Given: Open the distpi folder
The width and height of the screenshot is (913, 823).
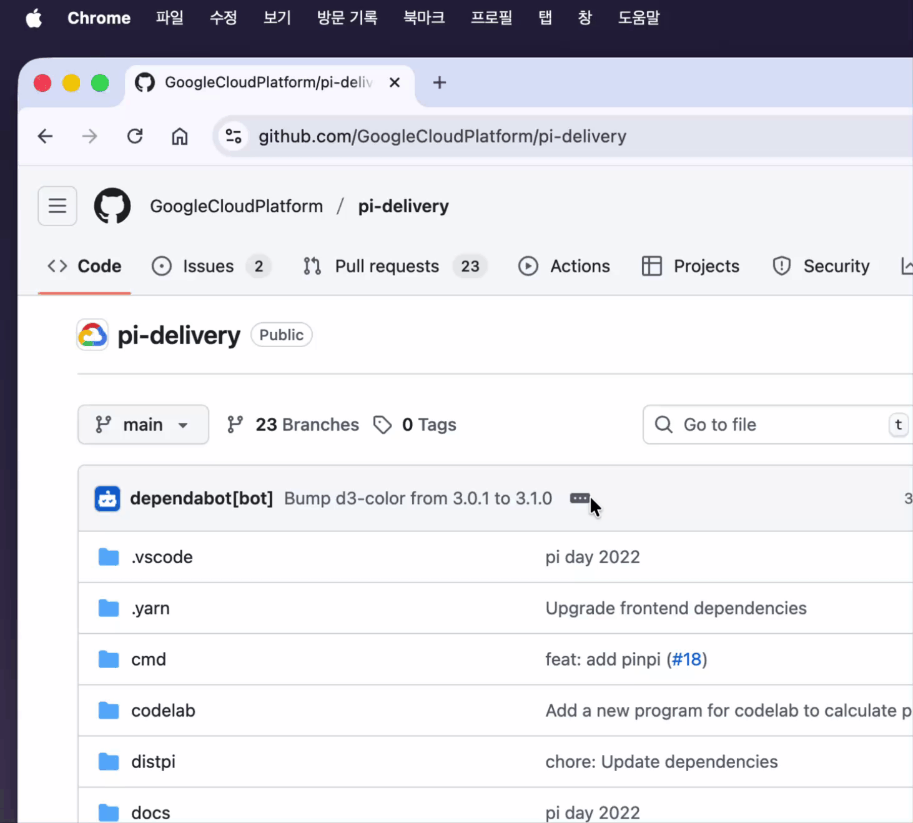Looking at the screenshot, I should click(153, 762).
